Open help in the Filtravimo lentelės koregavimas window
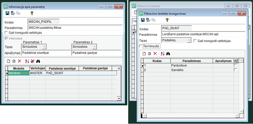 tap(167, 20)
